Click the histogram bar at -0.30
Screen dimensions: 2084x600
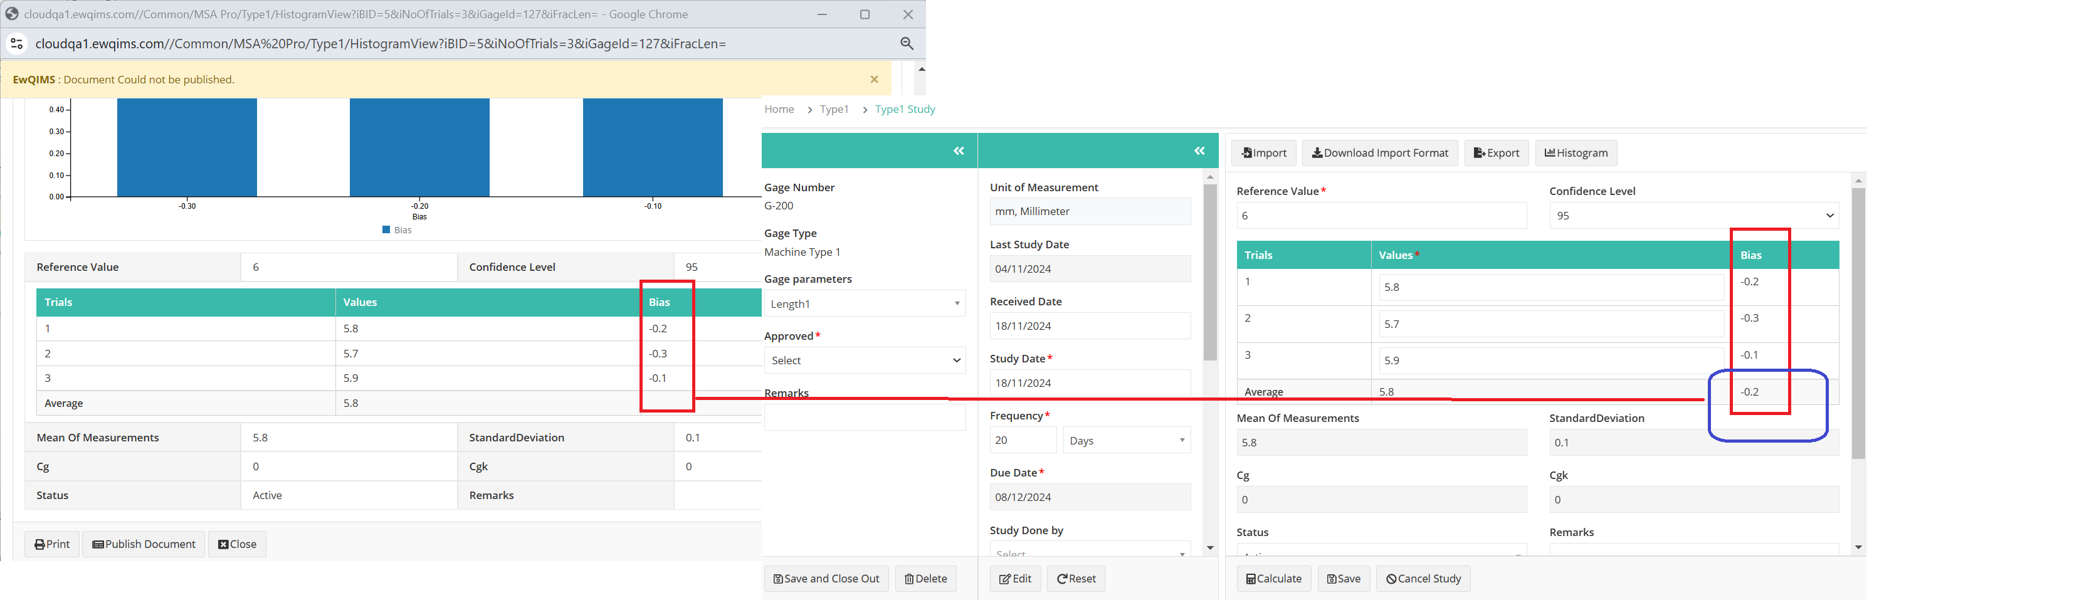187,147
